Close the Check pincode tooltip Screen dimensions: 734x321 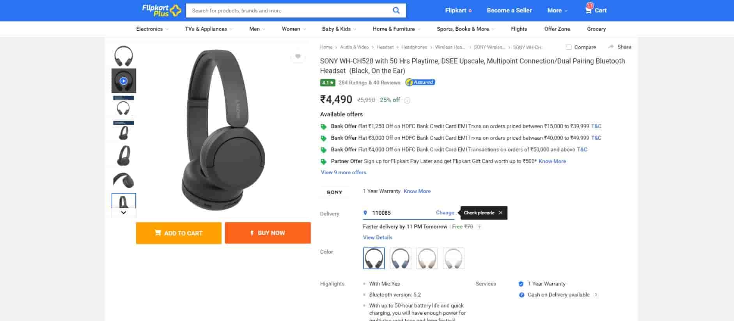[500, 213]
